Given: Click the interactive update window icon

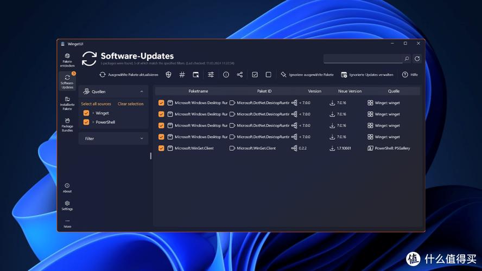Looking at the screenshot, I should click(195, 75).
